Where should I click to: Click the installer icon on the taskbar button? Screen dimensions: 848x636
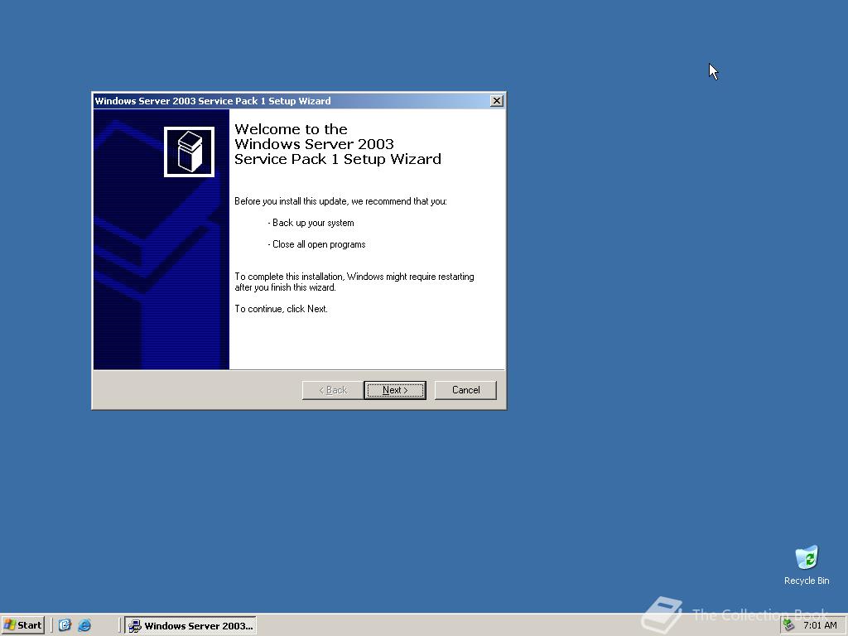[x=134, y=625]
